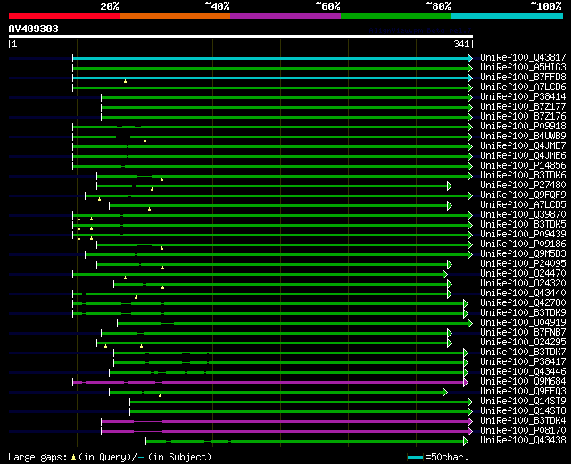Select UniRef100_Q14ST9 label

[x=523, y=402]
